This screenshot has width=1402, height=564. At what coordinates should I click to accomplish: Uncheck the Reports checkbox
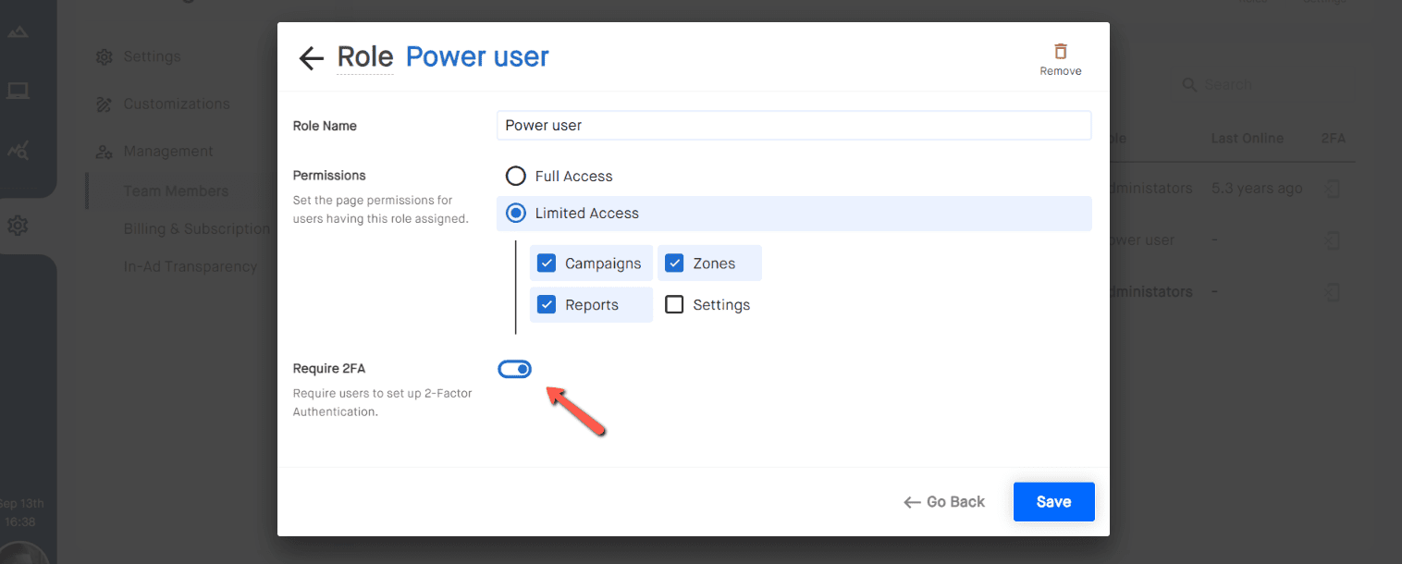point(547,305)
